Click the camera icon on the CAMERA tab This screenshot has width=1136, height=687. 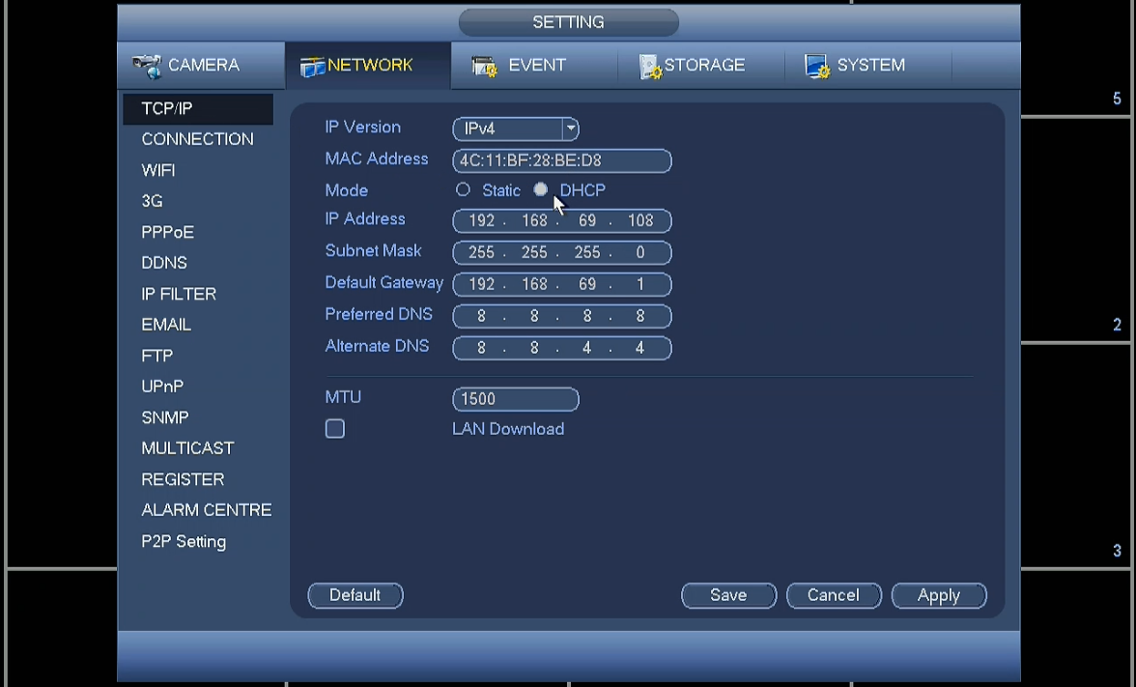(x=147, y=65)
